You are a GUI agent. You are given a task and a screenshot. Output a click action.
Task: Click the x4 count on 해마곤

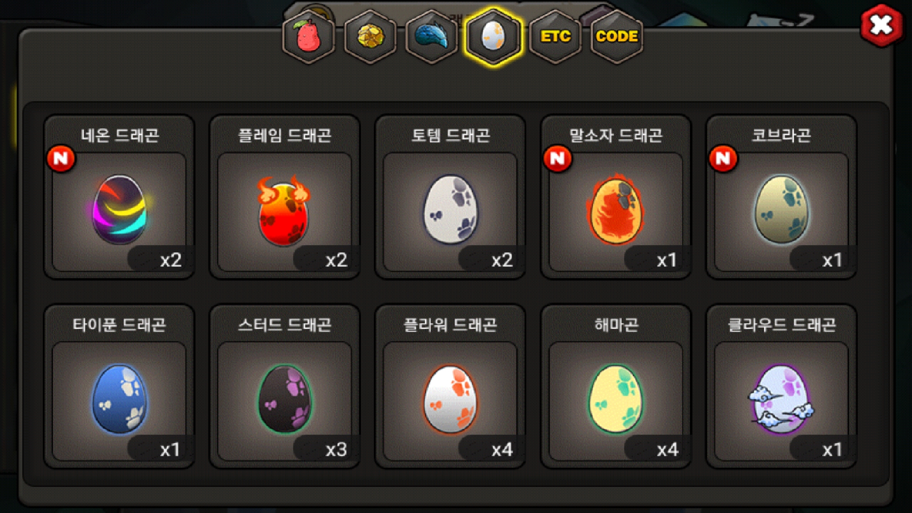tap(667, 449)
